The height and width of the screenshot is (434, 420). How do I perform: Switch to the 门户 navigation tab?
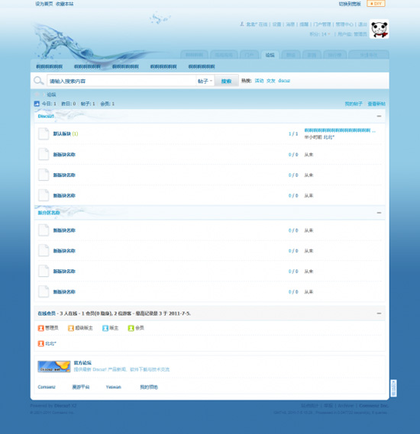point(249,55)
